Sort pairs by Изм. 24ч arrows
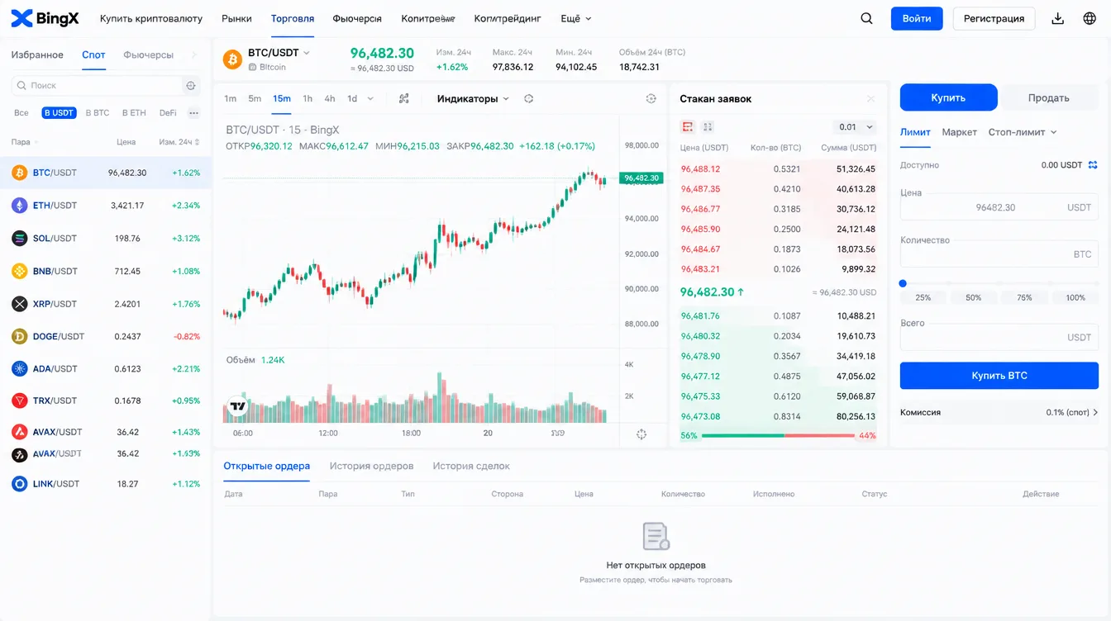 coord(198,142)
